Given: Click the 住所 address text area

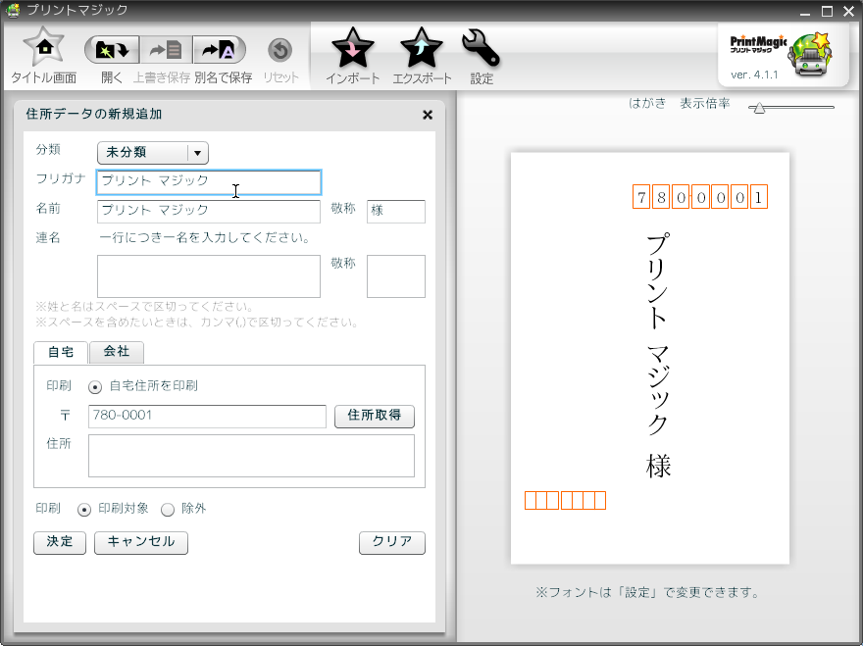Looking at the screenshot, I should (251, 456).
